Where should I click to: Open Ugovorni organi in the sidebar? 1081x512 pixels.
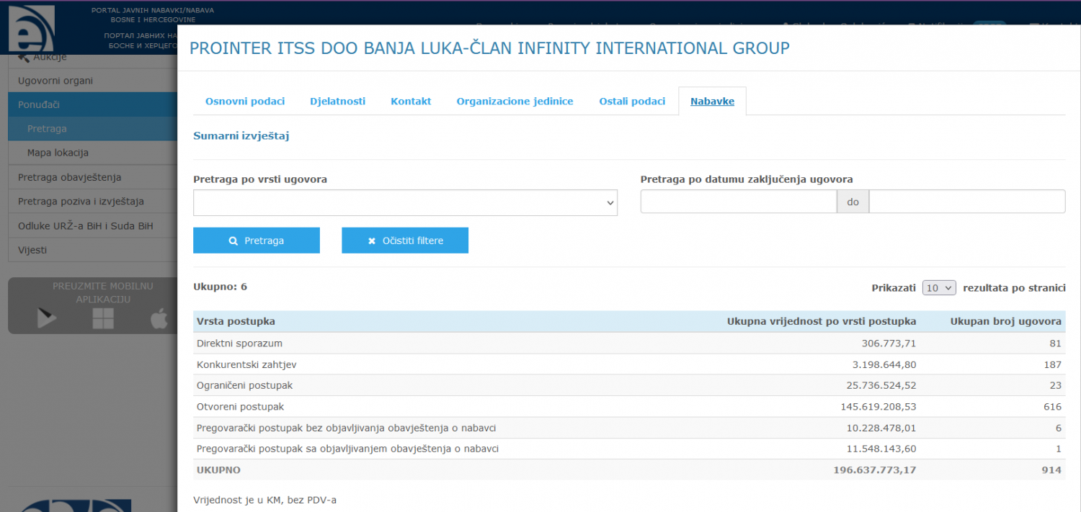93,81
